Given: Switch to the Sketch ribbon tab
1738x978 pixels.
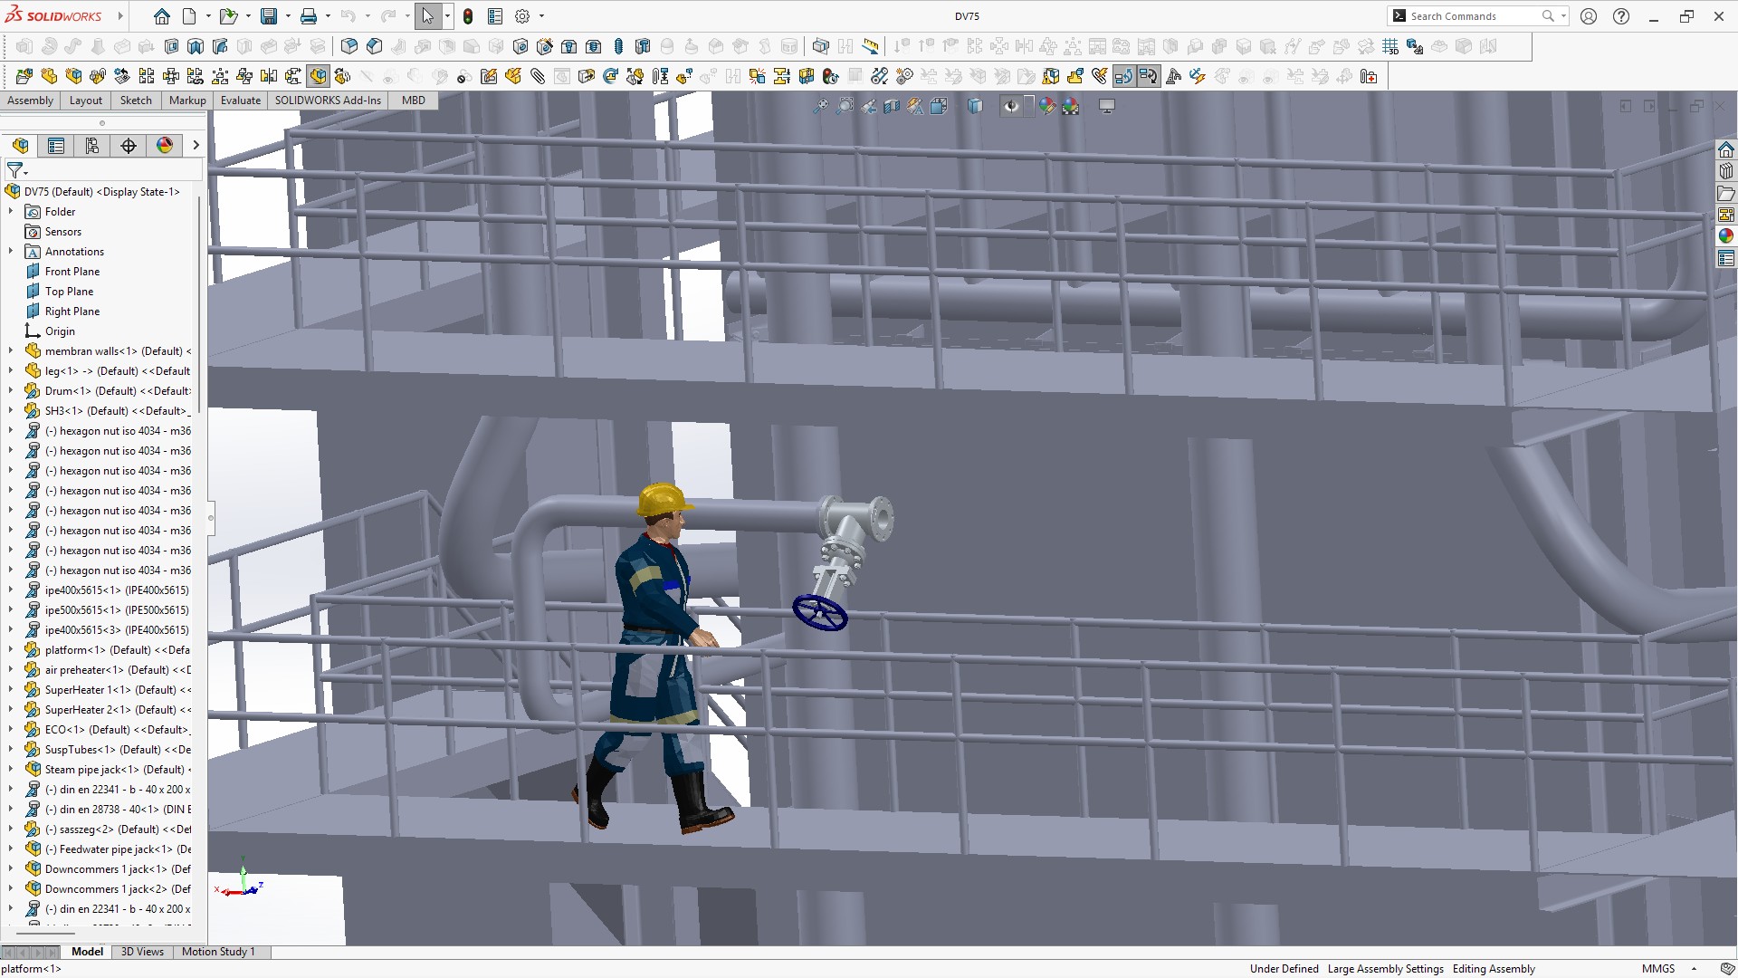Looking at the screenshot, I should [x=136, y=101].
